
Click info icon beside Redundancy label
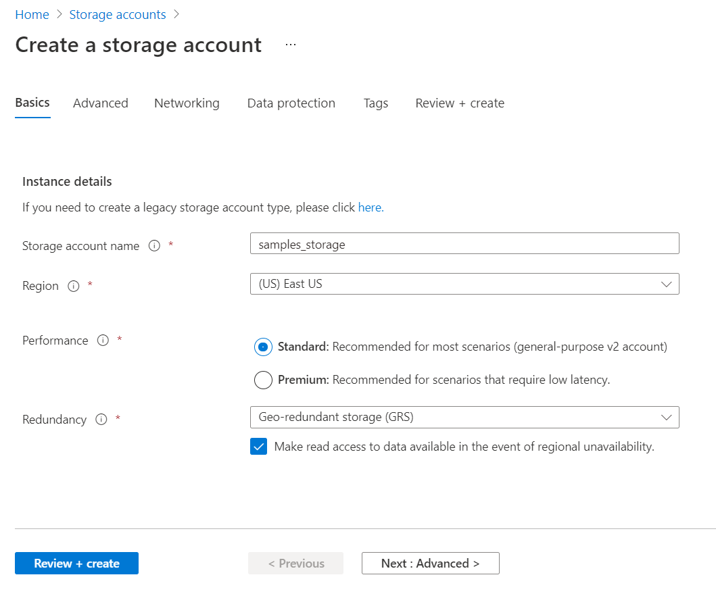pyautogui.click(x=101, y=420)
